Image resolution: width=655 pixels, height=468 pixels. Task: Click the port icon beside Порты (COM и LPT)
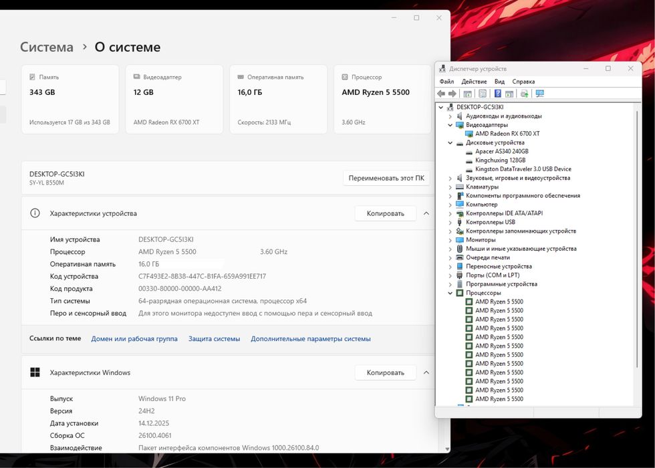tap(460, 275)
